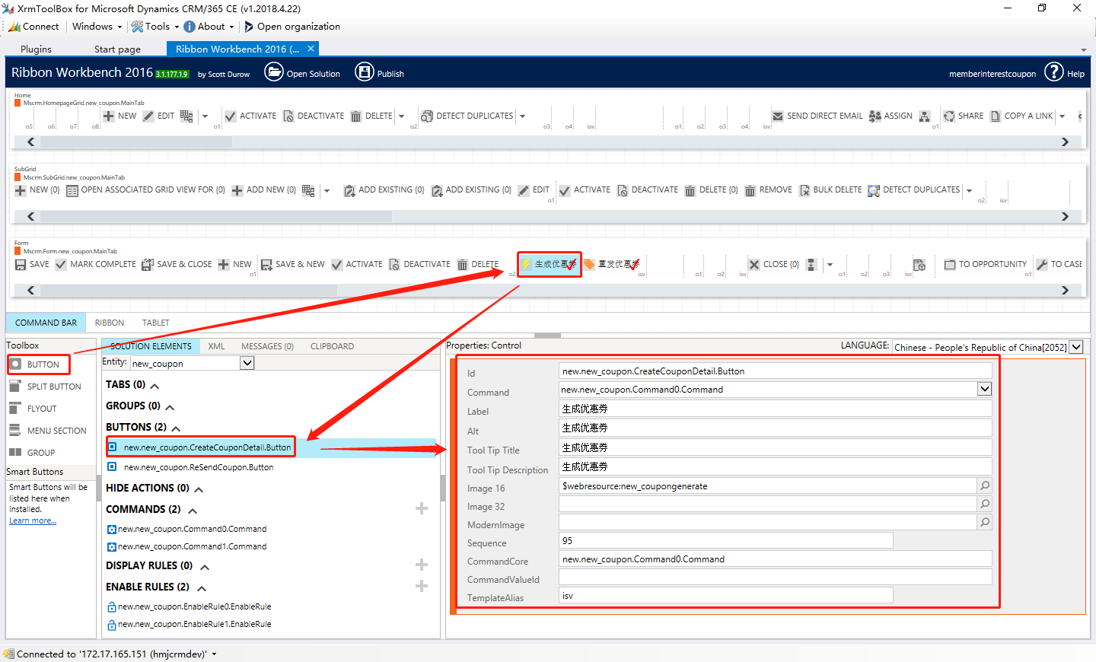Click COPY A LINK icon

(995, 116)
